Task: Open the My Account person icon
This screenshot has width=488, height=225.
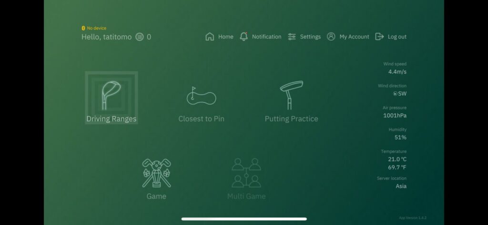Action: 331,36
